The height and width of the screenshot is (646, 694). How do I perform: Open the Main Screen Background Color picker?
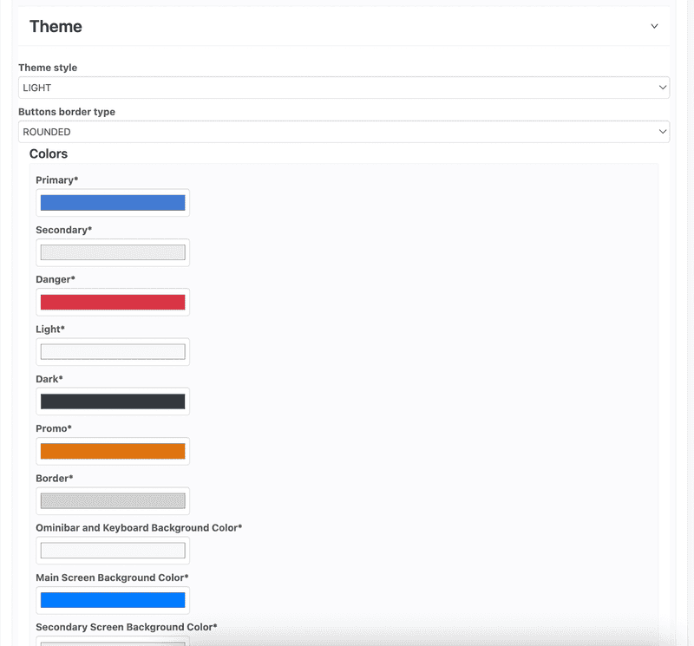tap(113, 599)
